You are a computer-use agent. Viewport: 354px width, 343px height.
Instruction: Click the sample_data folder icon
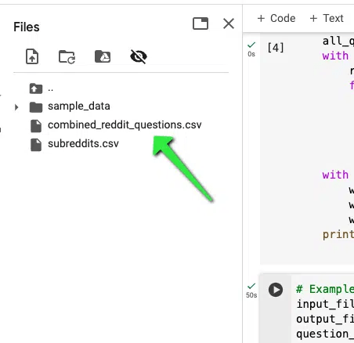point(36,107)
